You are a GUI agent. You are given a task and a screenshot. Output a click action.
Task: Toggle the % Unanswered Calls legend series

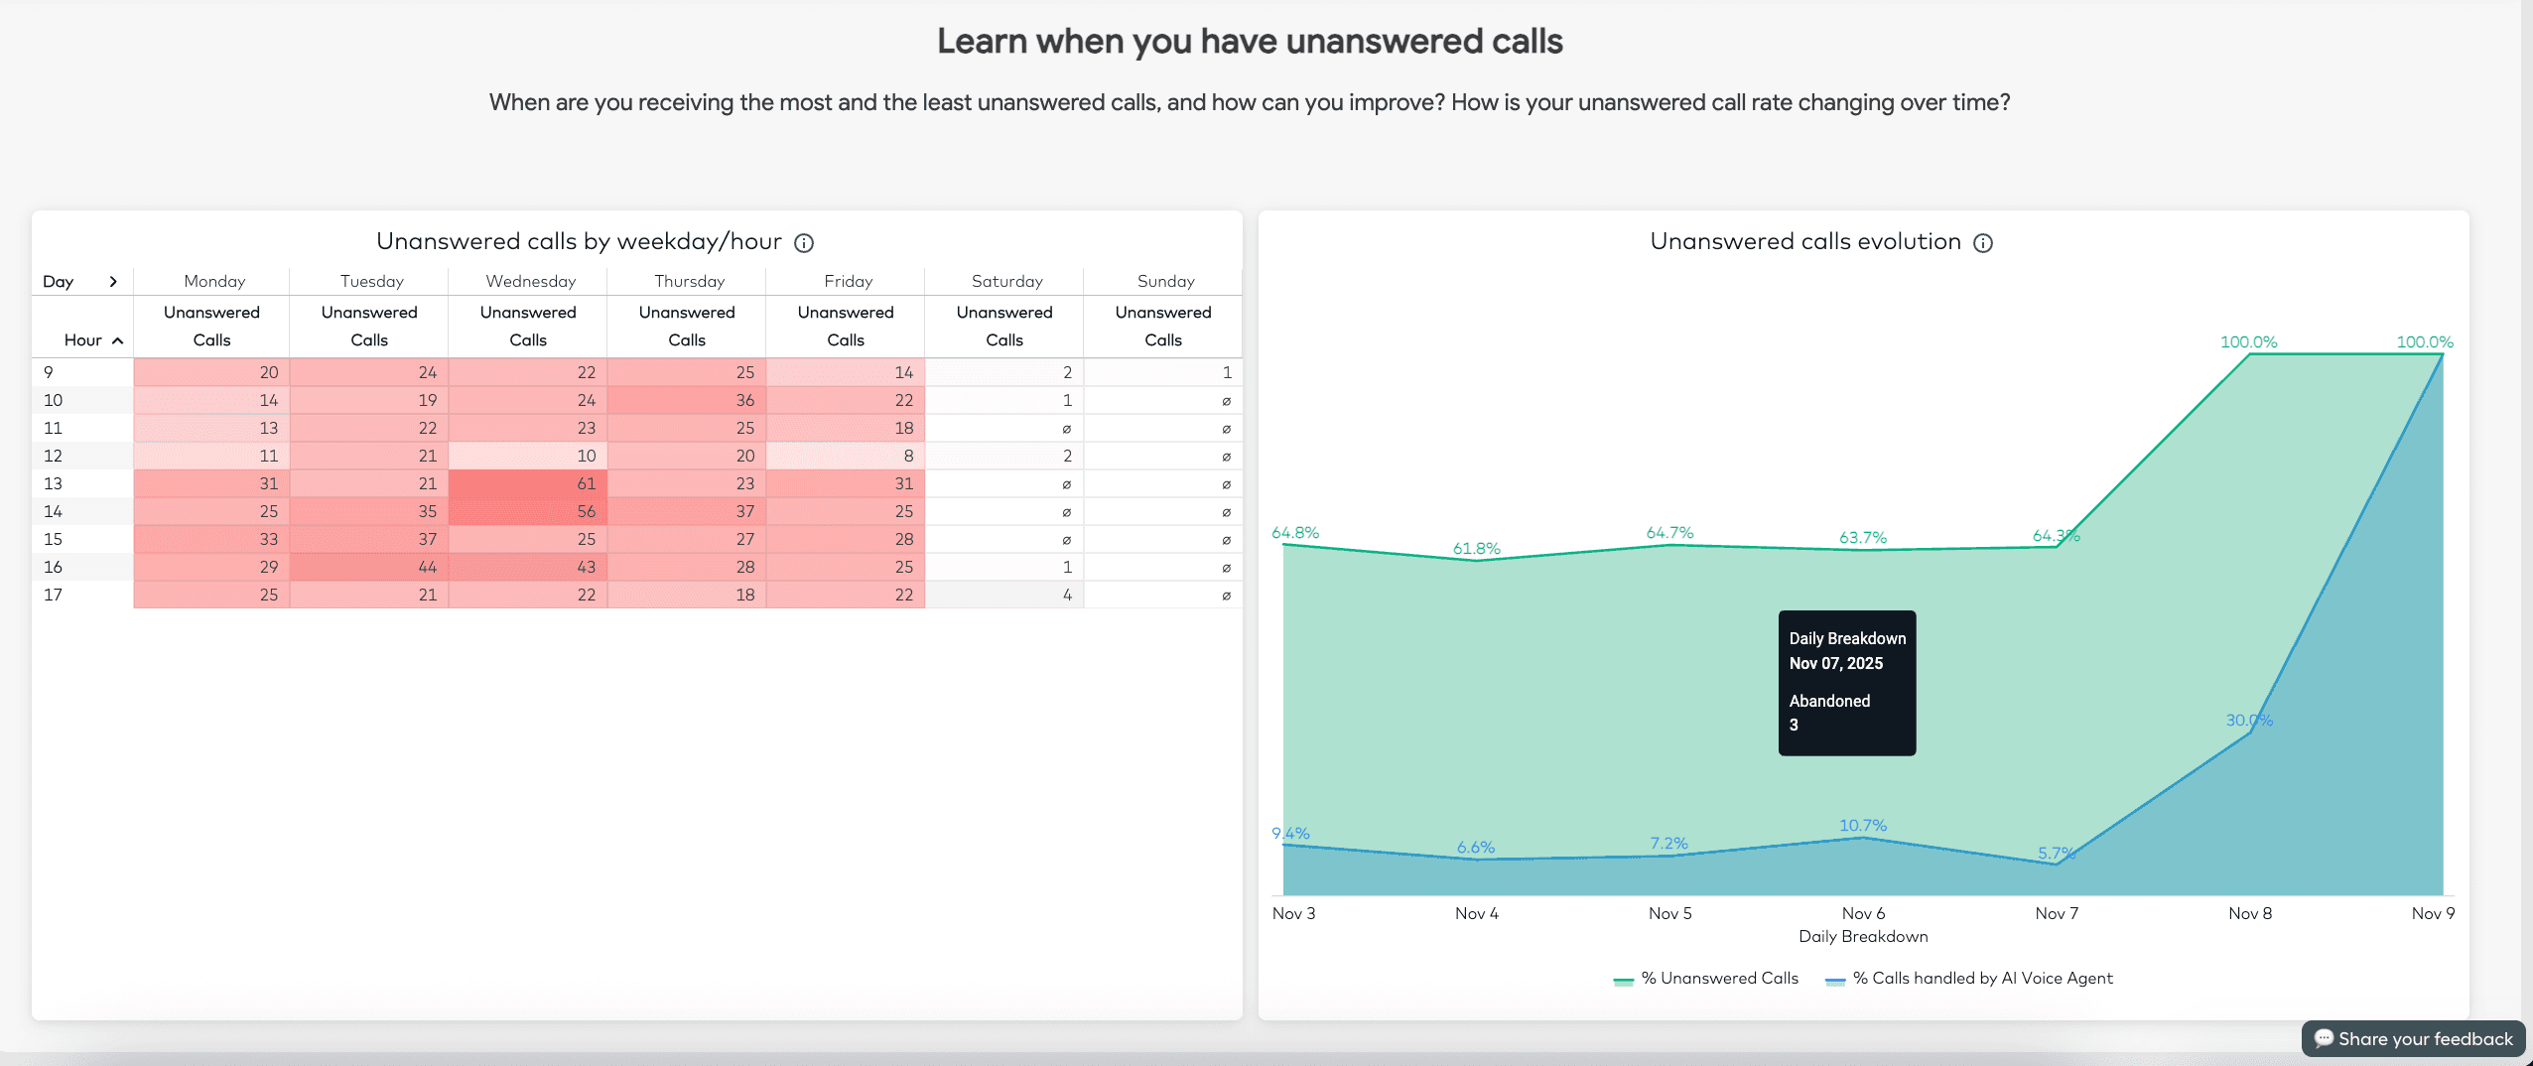click(x=1719, y=978)
